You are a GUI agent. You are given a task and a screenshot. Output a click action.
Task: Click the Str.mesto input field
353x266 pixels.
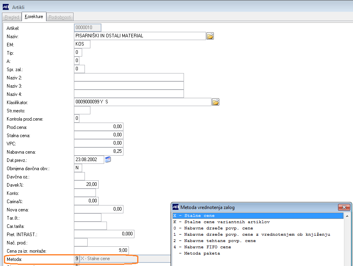(x=82, y=110)
